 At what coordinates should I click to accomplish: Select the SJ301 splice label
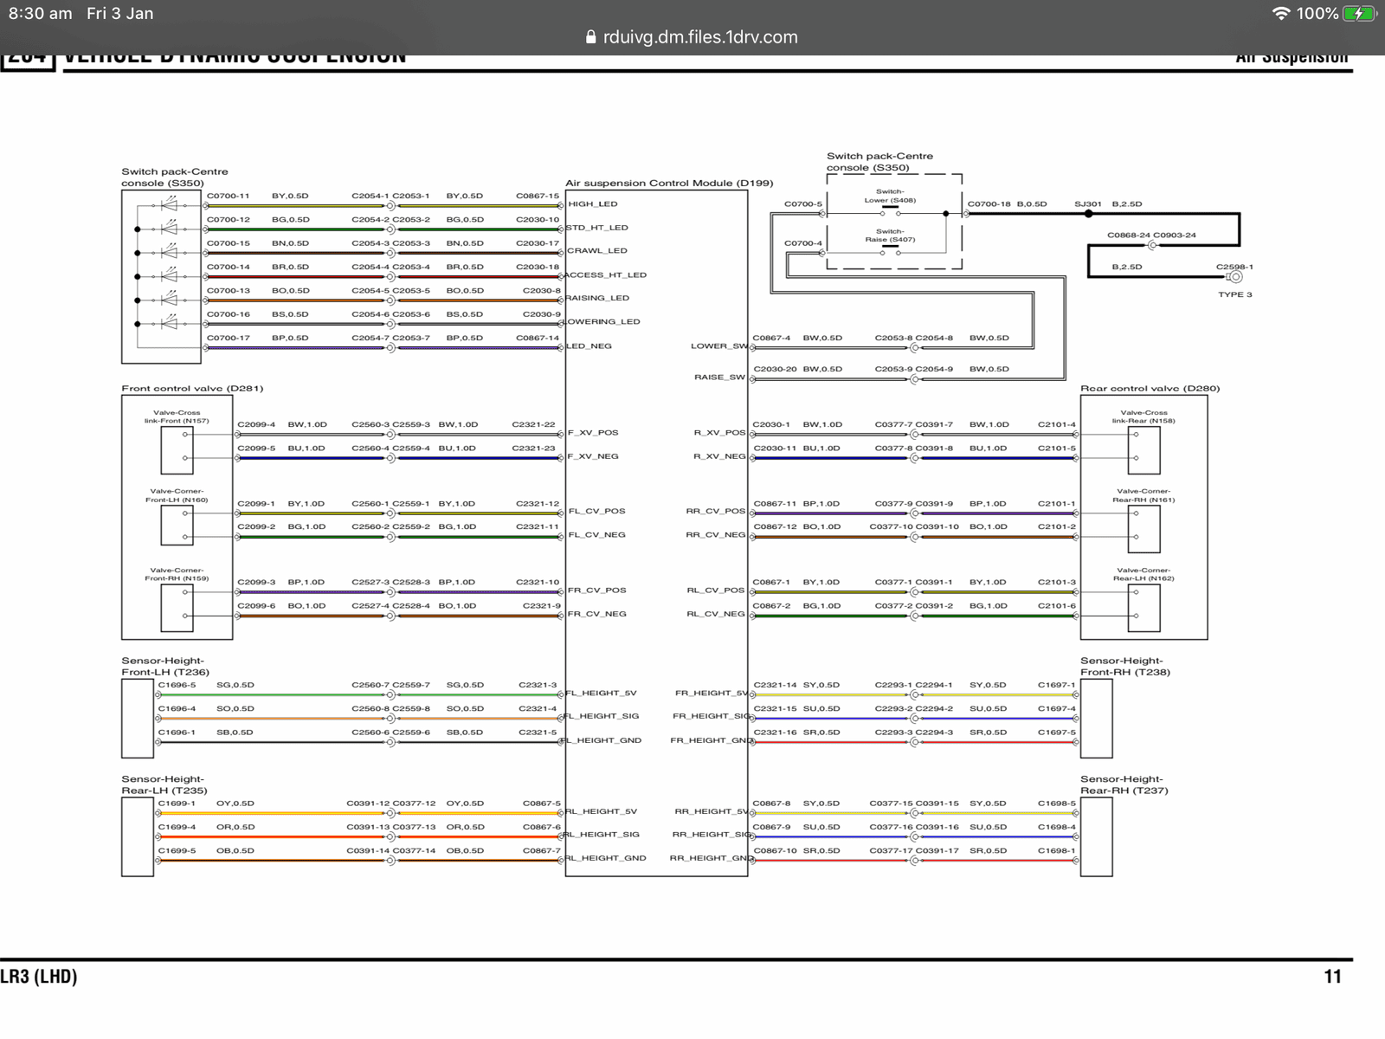1087,204
